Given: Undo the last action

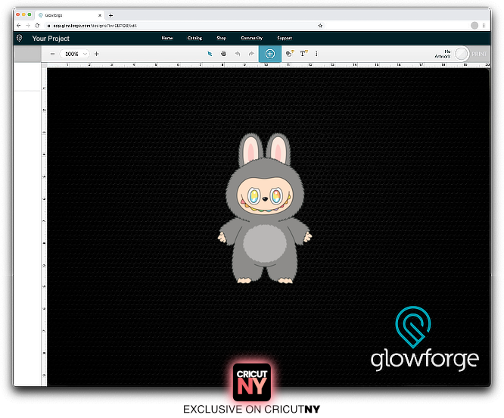Looking at the screenshot, I should click(x=238, y=54).
